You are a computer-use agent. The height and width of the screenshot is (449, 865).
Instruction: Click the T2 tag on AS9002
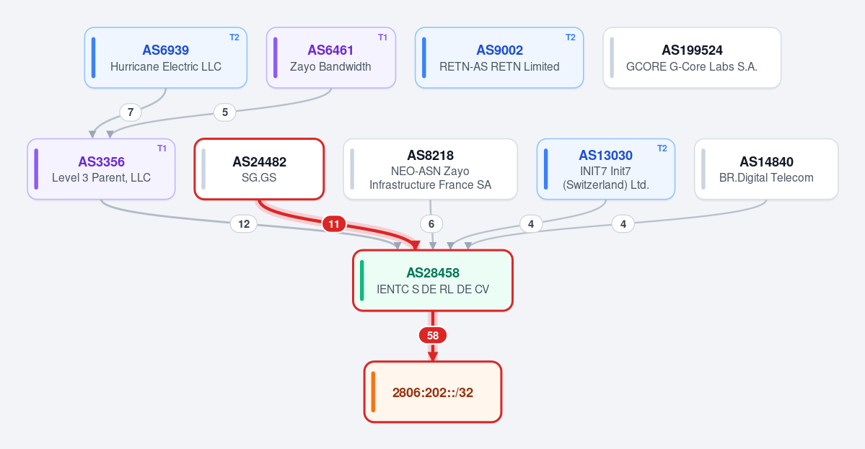click(x=571, y=37)
